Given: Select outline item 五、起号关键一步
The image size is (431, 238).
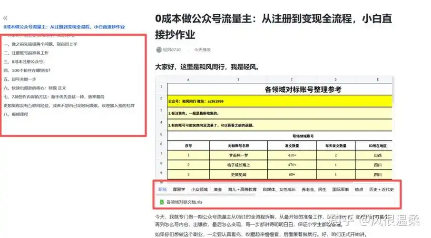Looking at the screenshot, I should coord(20,79).
